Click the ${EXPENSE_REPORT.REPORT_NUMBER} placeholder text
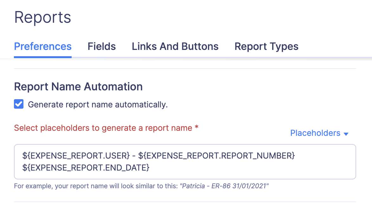372x211 pixels. click(x=216, y=155)
